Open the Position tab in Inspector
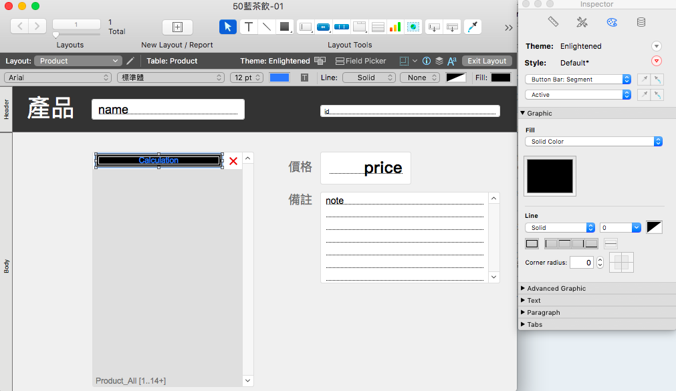This screenshot has height=391, width=676. tap(553, 22)
